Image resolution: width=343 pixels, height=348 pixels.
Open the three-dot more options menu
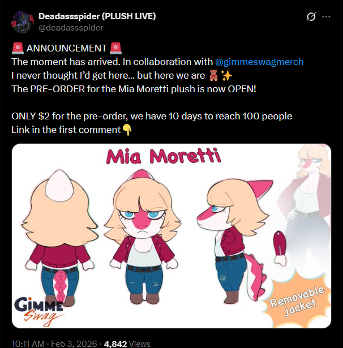tap(326, 16)
